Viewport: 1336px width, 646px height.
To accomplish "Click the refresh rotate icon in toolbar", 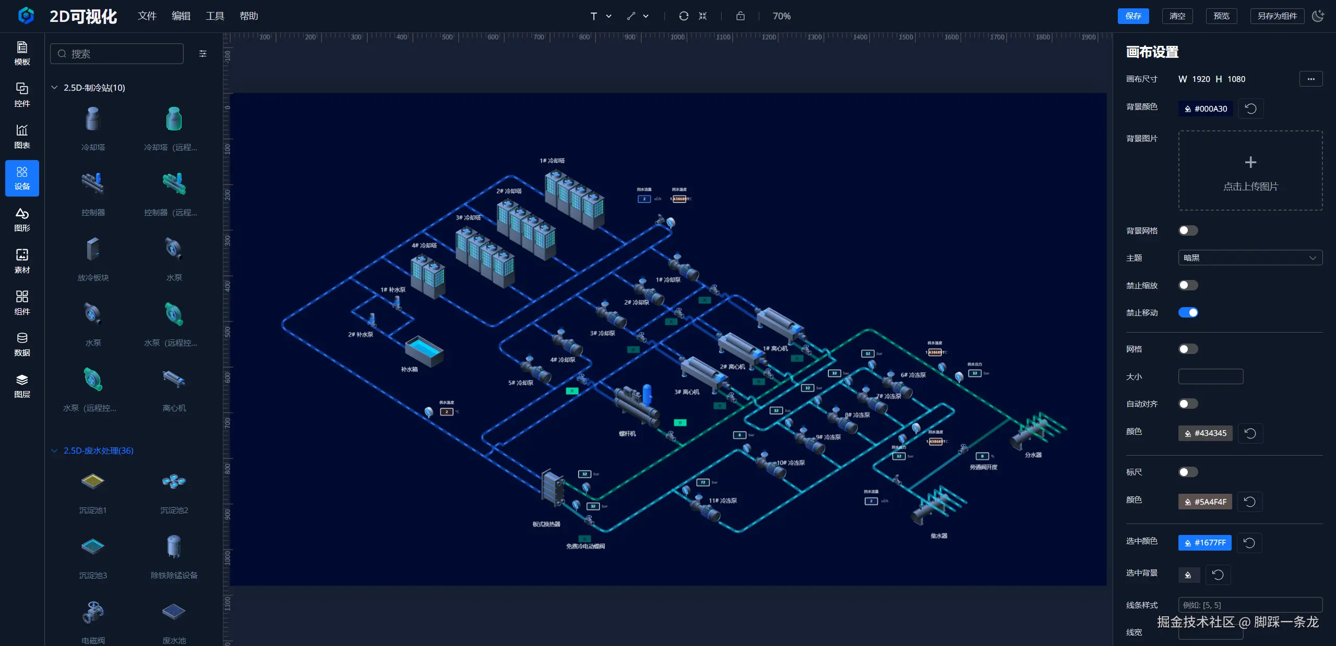I will pos(684,16).
